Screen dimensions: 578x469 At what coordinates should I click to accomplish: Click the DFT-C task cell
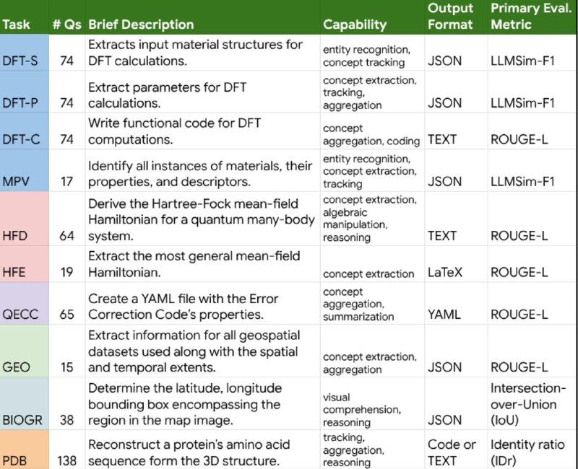pos(25,131)
